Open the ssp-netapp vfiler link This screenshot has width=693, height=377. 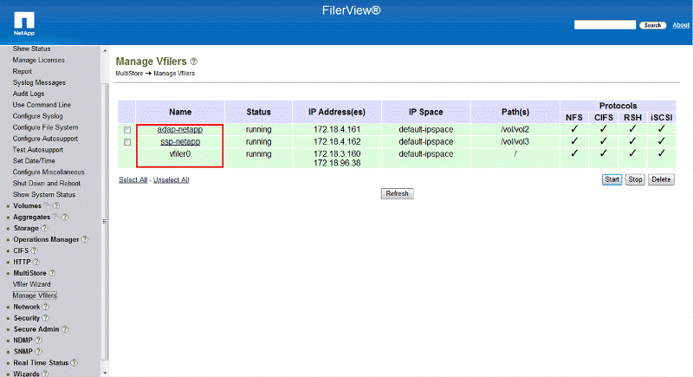pos(180,142)
